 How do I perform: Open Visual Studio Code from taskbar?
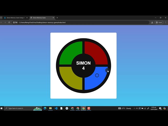[x=56, y=108]
